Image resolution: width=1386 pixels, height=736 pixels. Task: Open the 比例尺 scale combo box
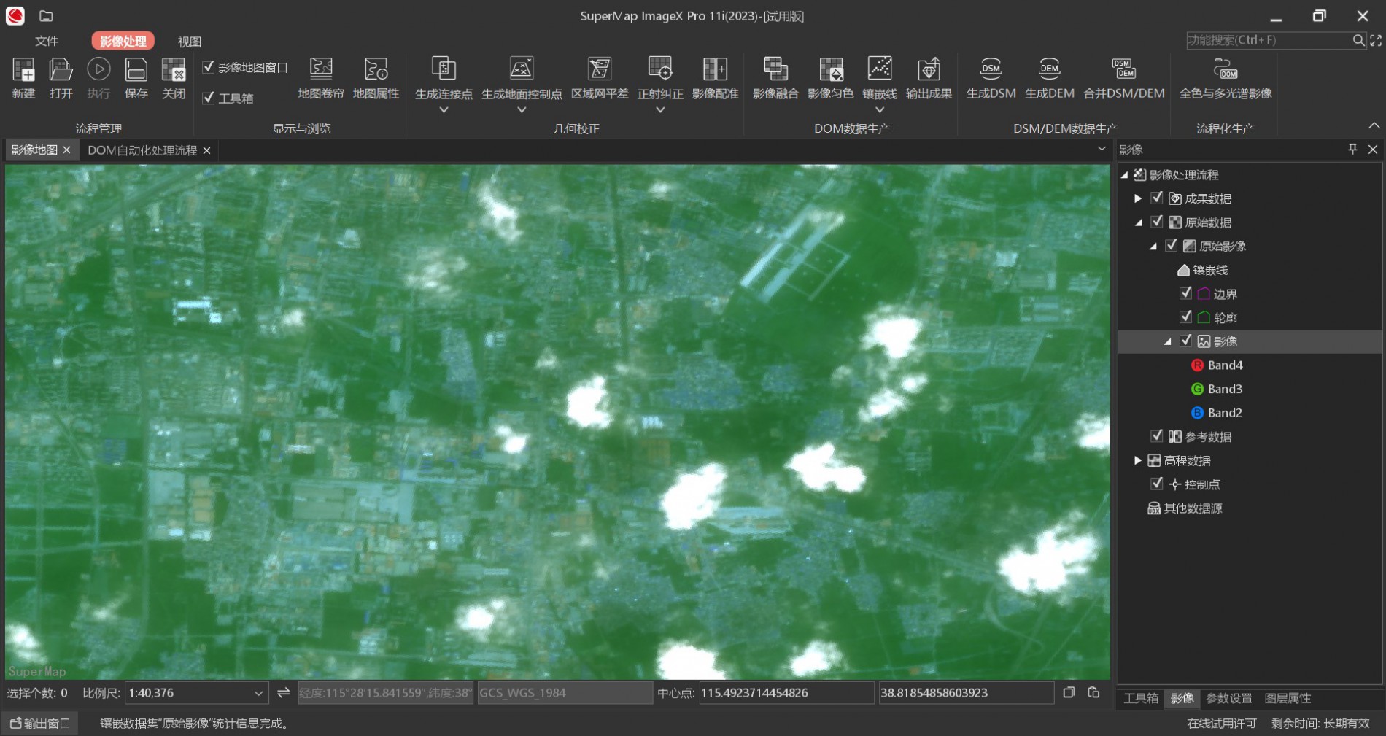196,693
